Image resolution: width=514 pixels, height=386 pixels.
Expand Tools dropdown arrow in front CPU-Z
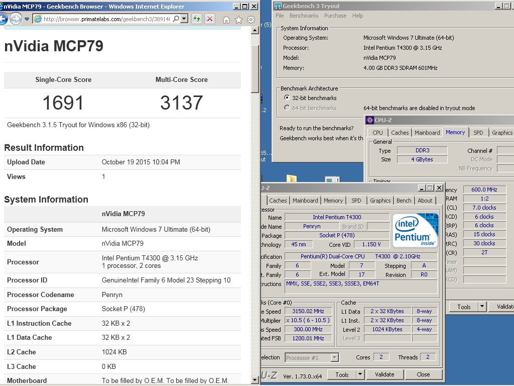(360, 375)
